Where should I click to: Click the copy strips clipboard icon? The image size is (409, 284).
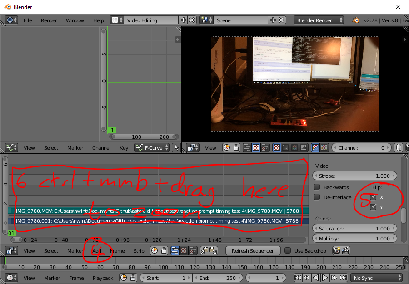tap(204, 250)
